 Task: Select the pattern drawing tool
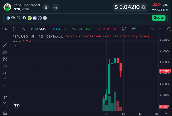5,59
